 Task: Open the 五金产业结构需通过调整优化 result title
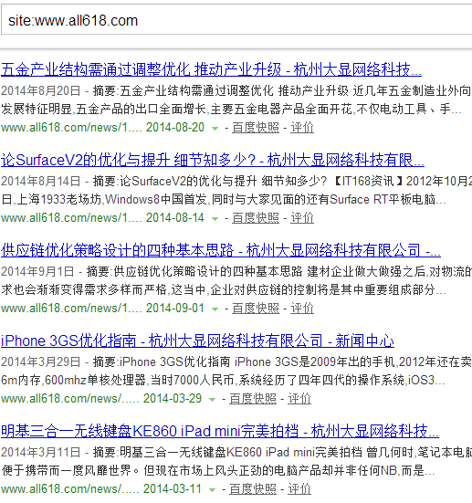click(211, 69)
